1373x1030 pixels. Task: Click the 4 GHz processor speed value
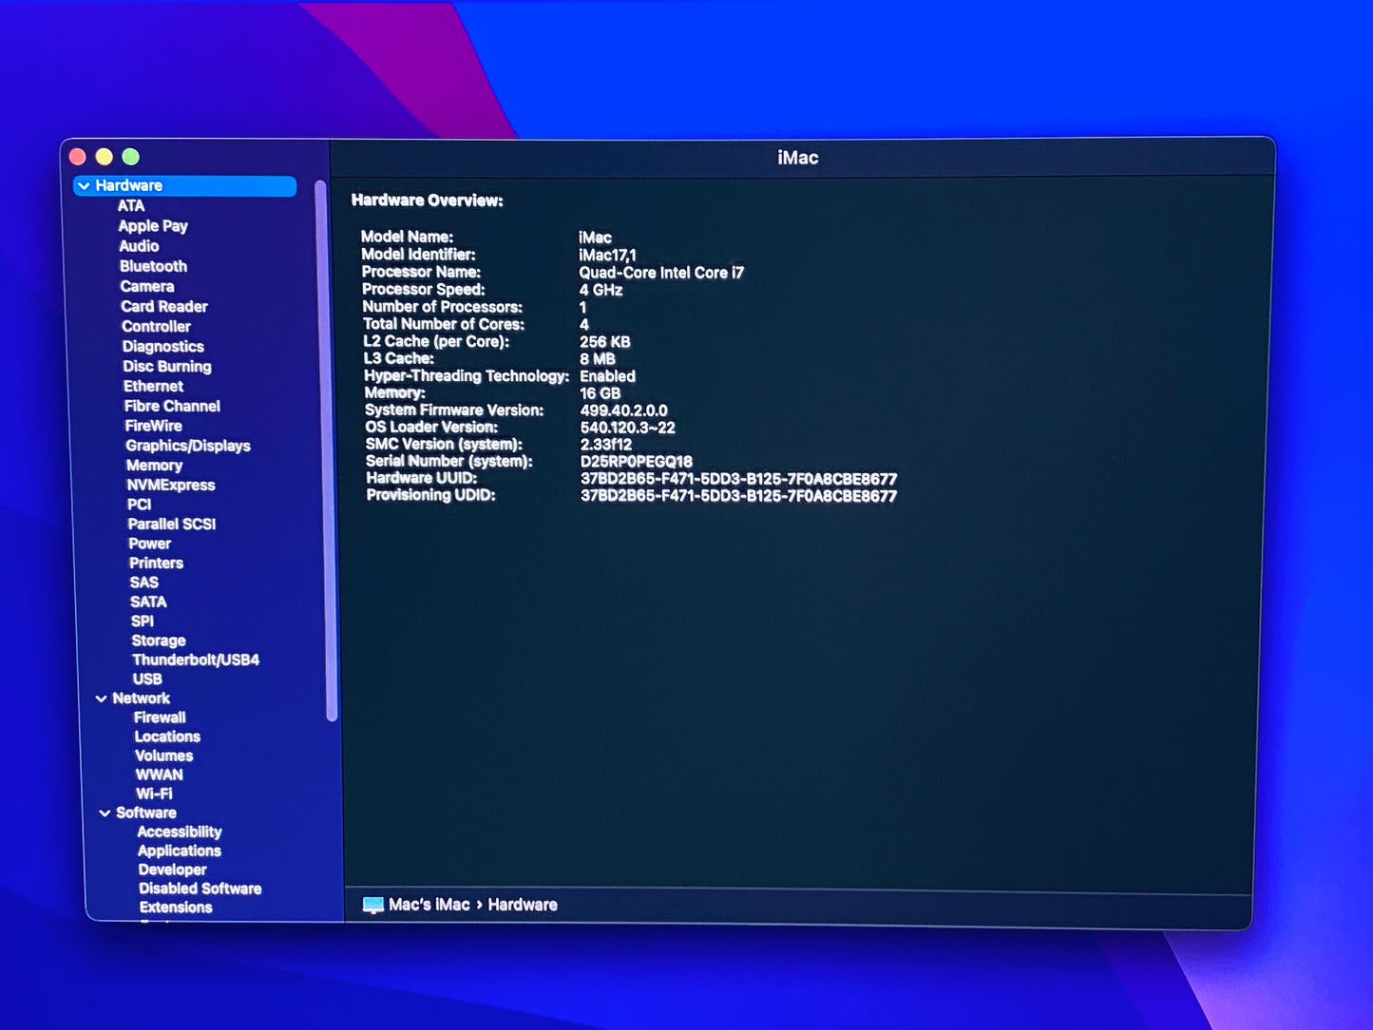pos(601,290)
